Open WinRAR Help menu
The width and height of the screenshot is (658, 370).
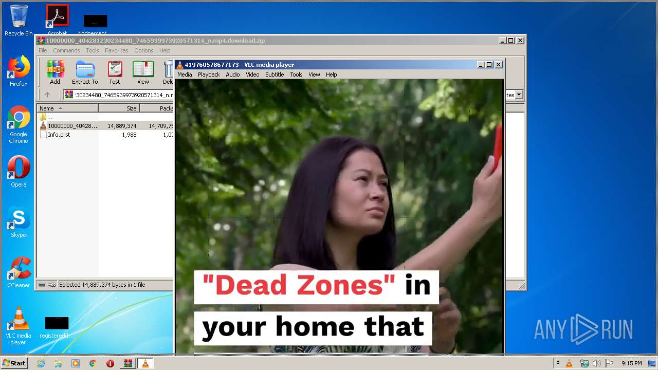tap(164, 50)
